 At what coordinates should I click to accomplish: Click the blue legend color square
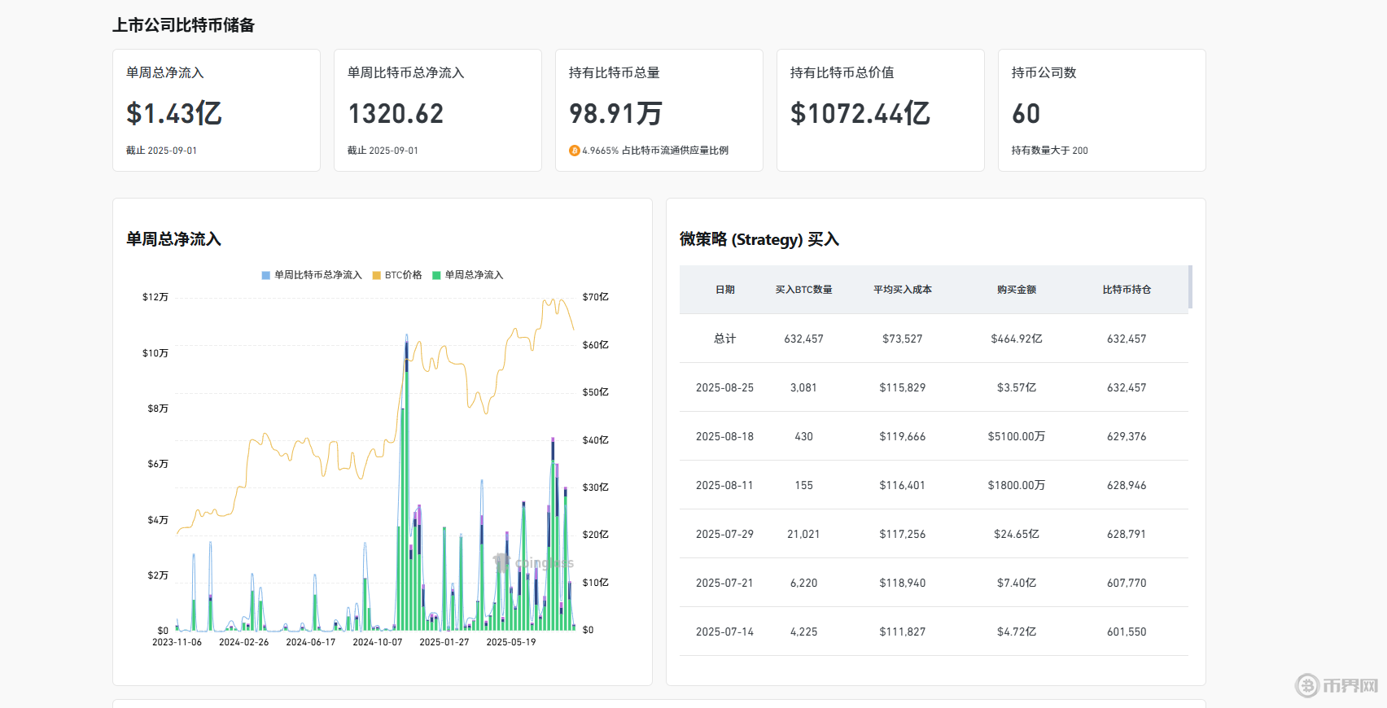point(265,275)
